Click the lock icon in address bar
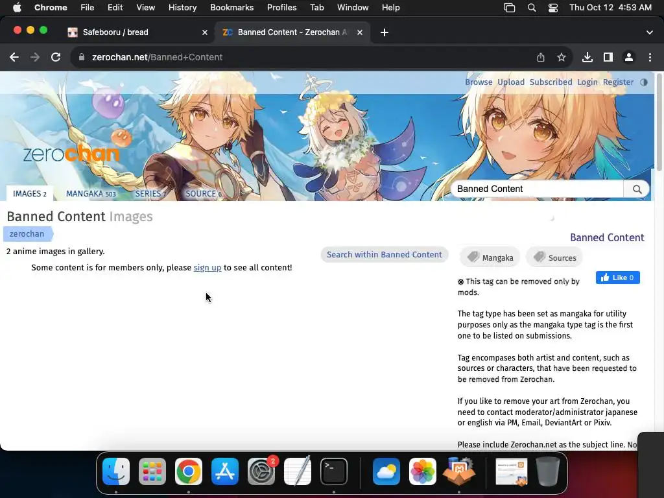The height and width of the screenshot is (498, 664). pos(82,57)
